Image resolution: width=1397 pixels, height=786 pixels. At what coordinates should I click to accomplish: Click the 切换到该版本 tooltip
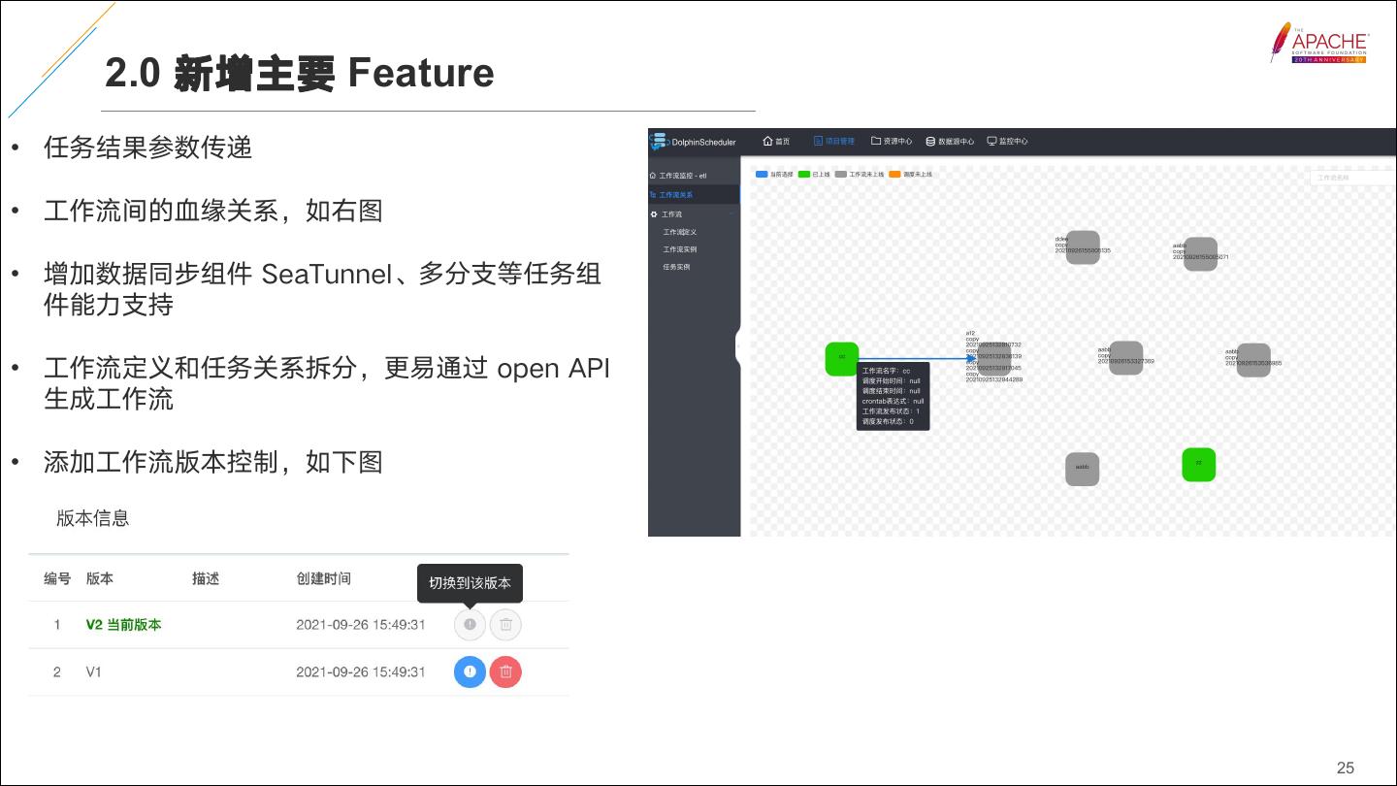coord(470,583)
